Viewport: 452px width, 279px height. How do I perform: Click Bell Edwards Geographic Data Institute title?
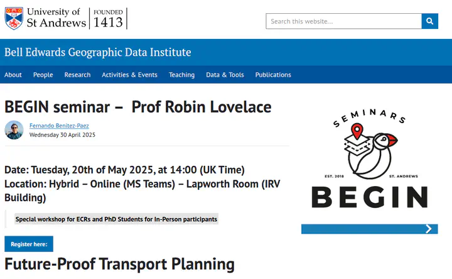(x=98, y=52)
